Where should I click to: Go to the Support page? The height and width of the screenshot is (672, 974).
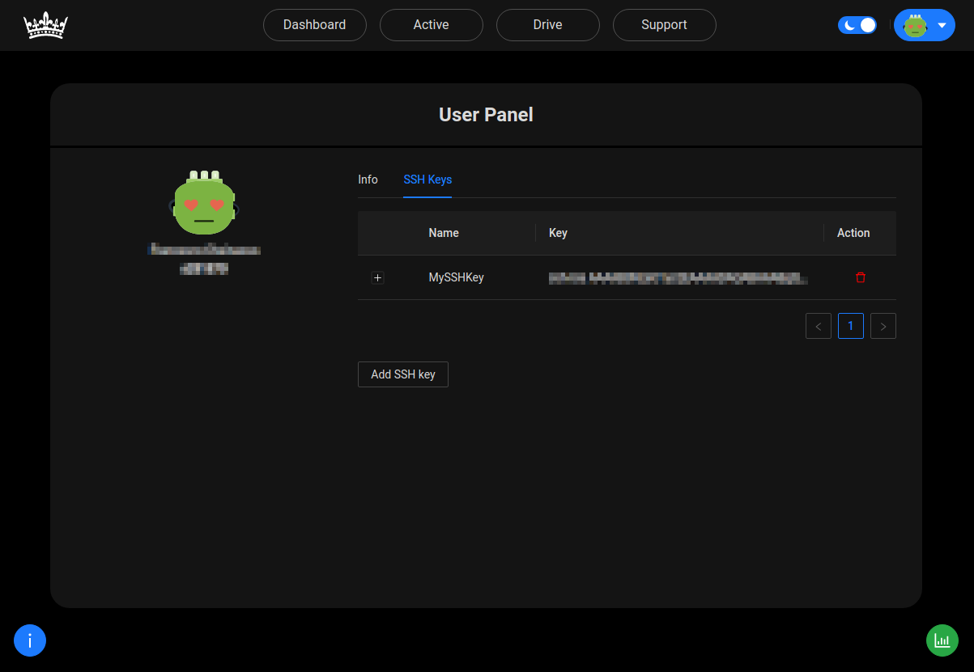pyautogui.click(x=664, y=25)
